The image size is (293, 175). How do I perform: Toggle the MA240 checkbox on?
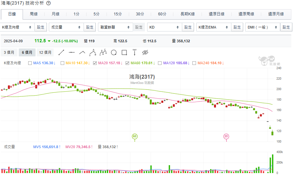194,63
